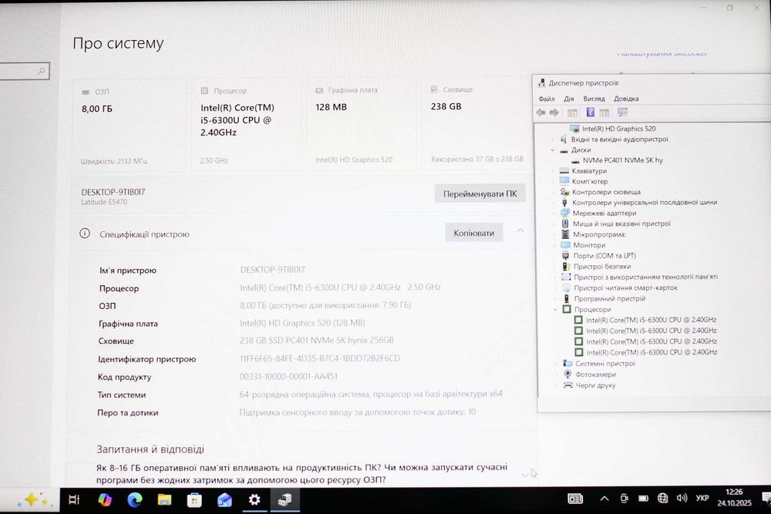Screen dimensions: 771x514
Task: Open the Довідка menu in Device Manager
Action: (x=626, y=99)
